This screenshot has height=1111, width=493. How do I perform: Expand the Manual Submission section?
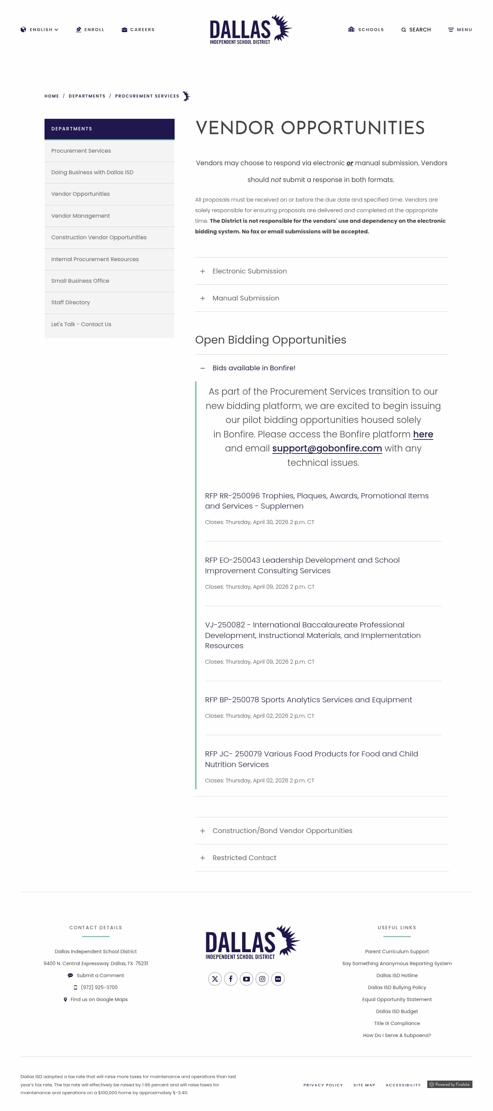click(245, 298)
